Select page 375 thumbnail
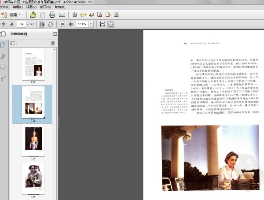The image size is (264, 200). (x=33, y=140)
